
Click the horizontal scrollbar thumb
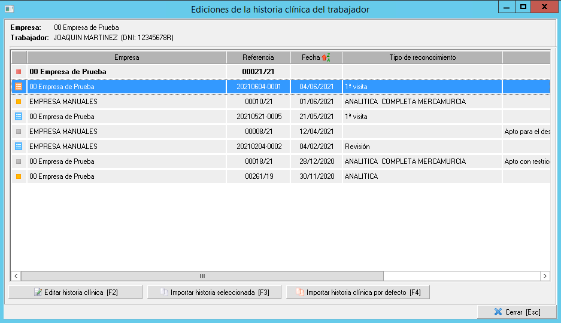tap(202, 276)
